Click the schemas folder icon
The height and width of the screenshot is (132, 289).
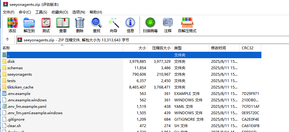(x=4, y=68)
